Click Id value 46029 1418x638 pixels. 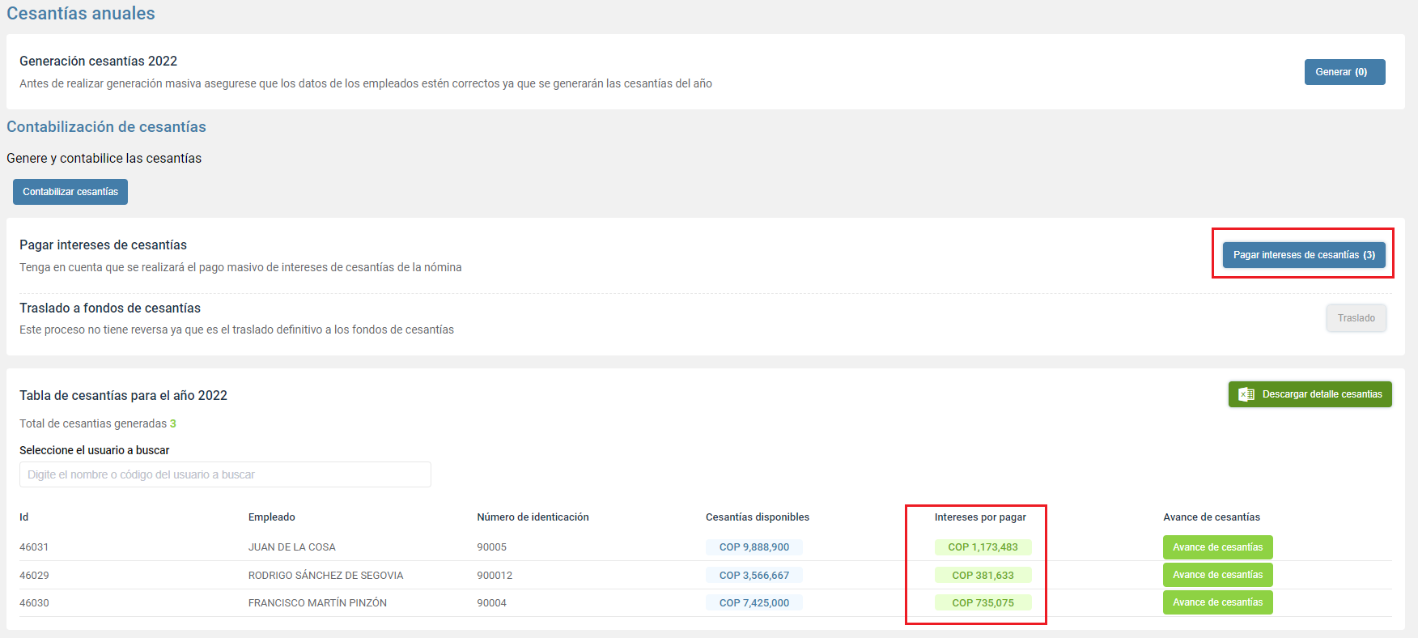[x=34, y=576]
